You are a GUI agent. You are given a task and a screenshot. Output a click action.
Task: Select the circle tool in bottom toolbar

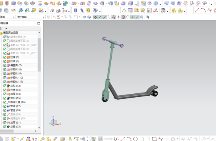tap(135, 139)
